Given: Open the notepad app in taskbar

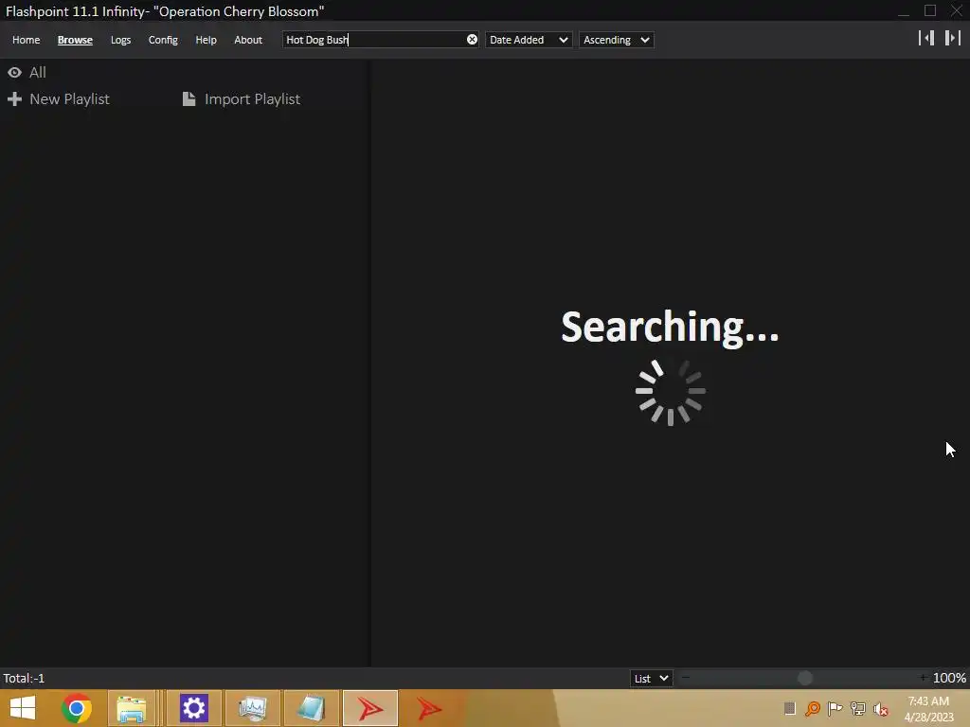Looking at the screenshot, I should tap(311, 708).
